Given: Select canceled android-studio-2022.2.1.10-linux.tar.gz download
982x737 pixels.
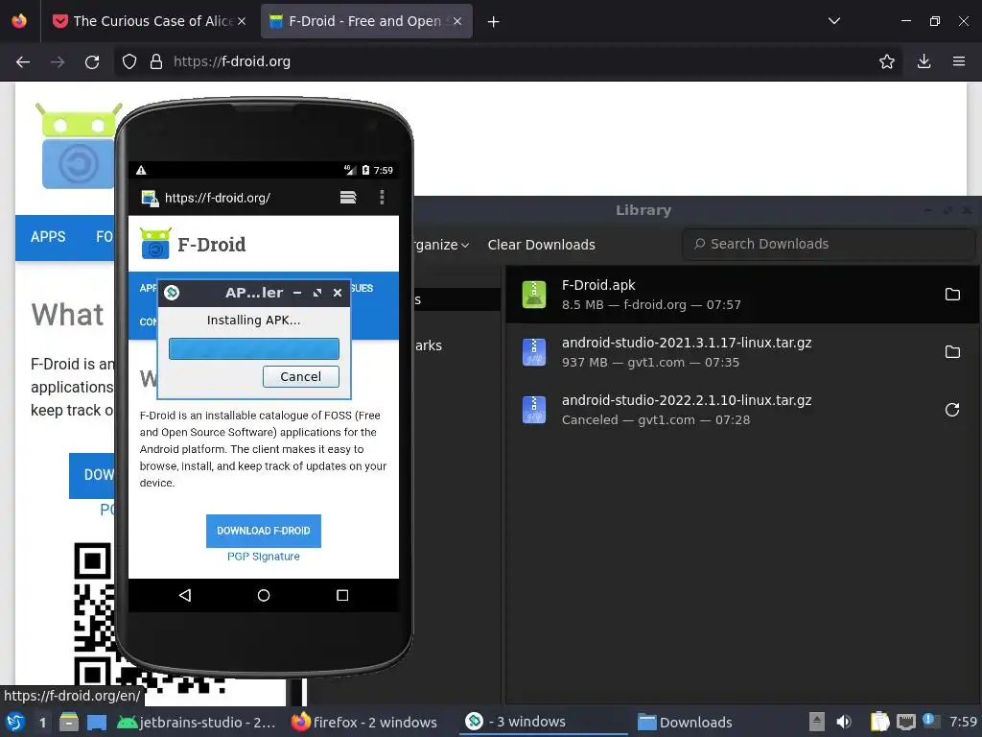Looking at the screenshot, I should (x=742, y=410).
